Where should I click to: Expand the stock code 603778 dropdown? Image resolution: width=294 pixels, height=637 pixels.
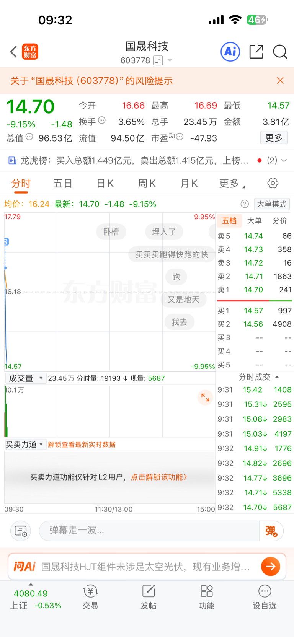pyautogui.click(x=170, y=60)
